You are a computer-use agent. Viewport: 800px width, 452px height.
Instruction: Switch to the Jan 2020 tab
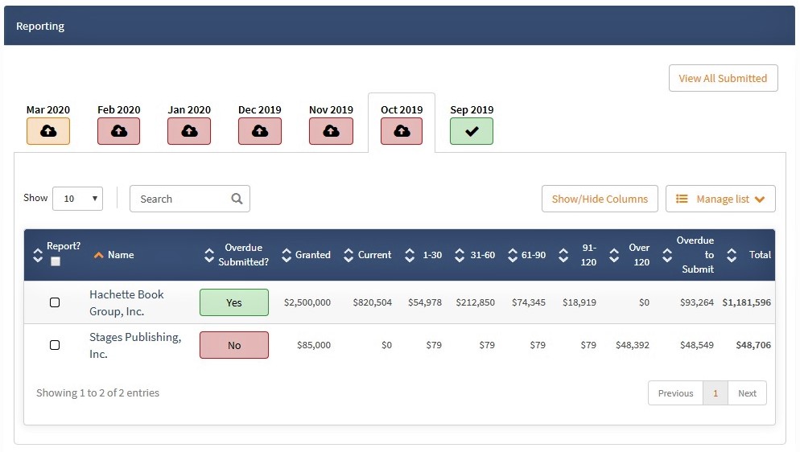(x=189, y=123)
